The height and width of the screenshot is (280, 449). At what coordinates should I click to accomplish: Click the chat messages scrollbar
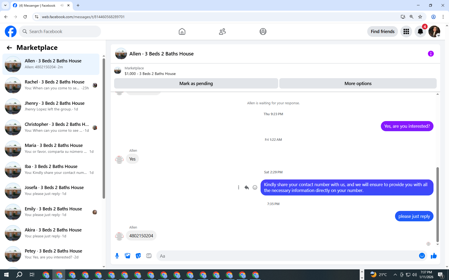point(438,205)
